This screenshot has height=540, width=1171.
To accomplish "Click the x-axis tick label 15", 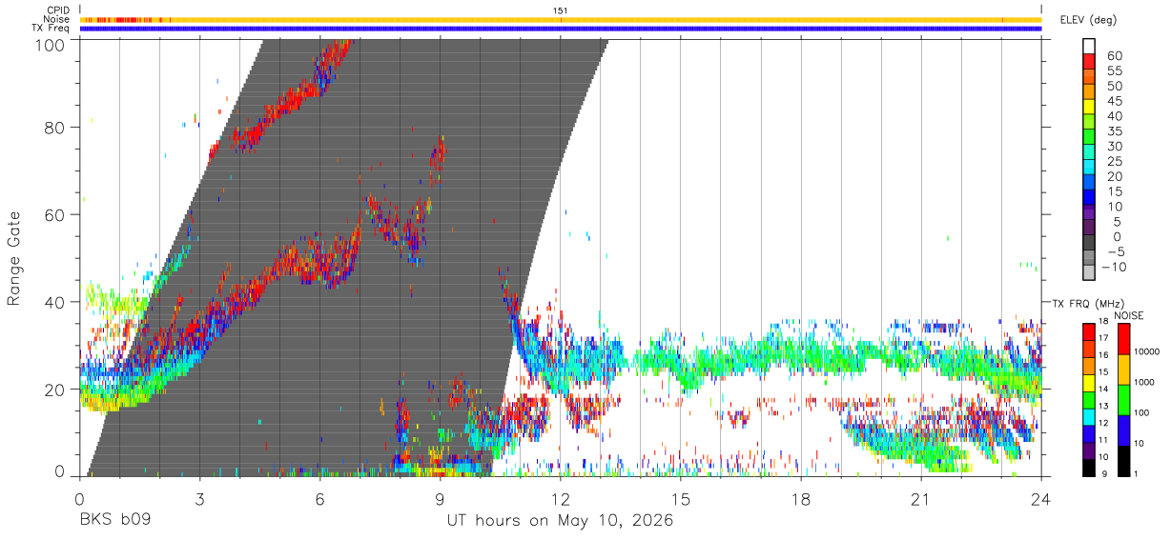I will 681,499.
